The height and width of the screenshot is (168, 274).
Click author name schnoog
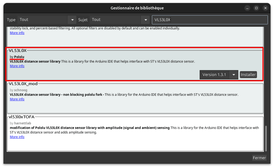coord(21,90)
